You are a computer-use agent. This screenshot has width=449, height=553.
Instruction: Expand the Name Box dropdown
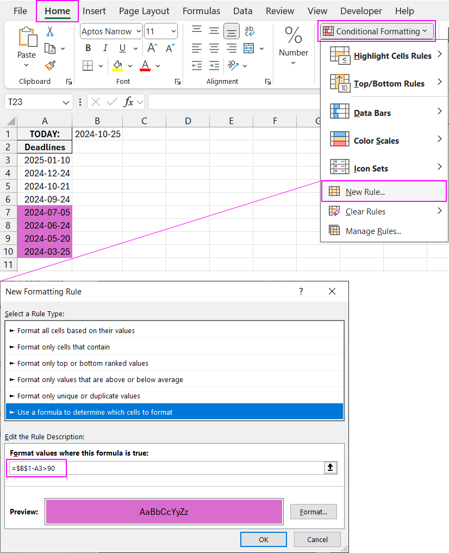point(66,102)
